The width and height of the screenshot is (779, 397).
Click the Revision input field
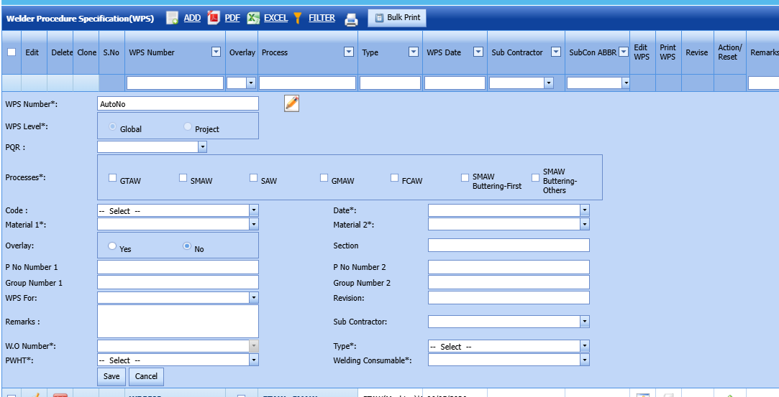[x=509, y=298]
